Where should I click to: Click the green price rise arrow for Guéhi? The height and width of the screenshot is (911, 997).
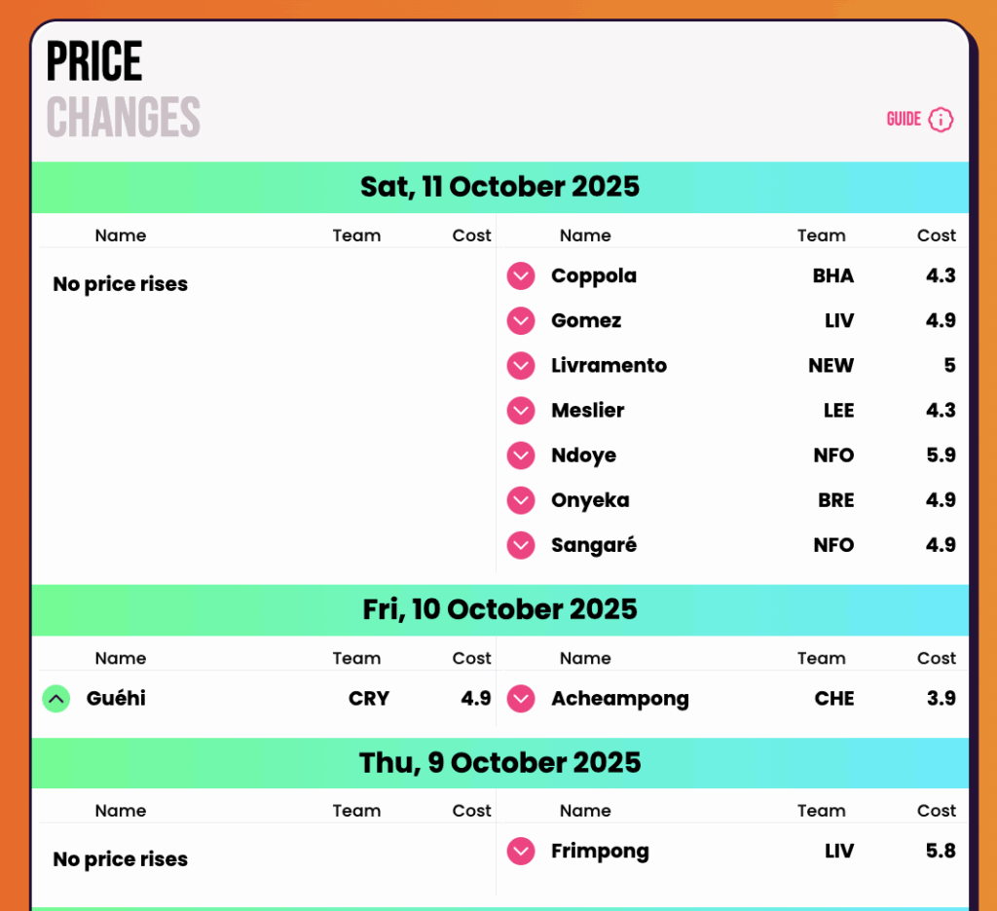click(x=56, y=699)
